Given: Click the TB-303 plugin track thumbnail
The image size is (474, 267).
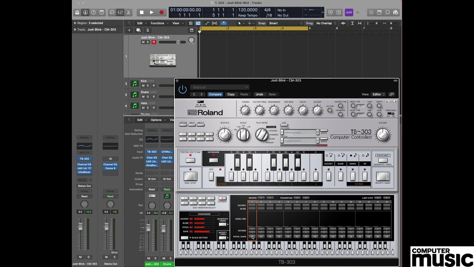Looking at the screenshot, I should click(x=163, y=60).
